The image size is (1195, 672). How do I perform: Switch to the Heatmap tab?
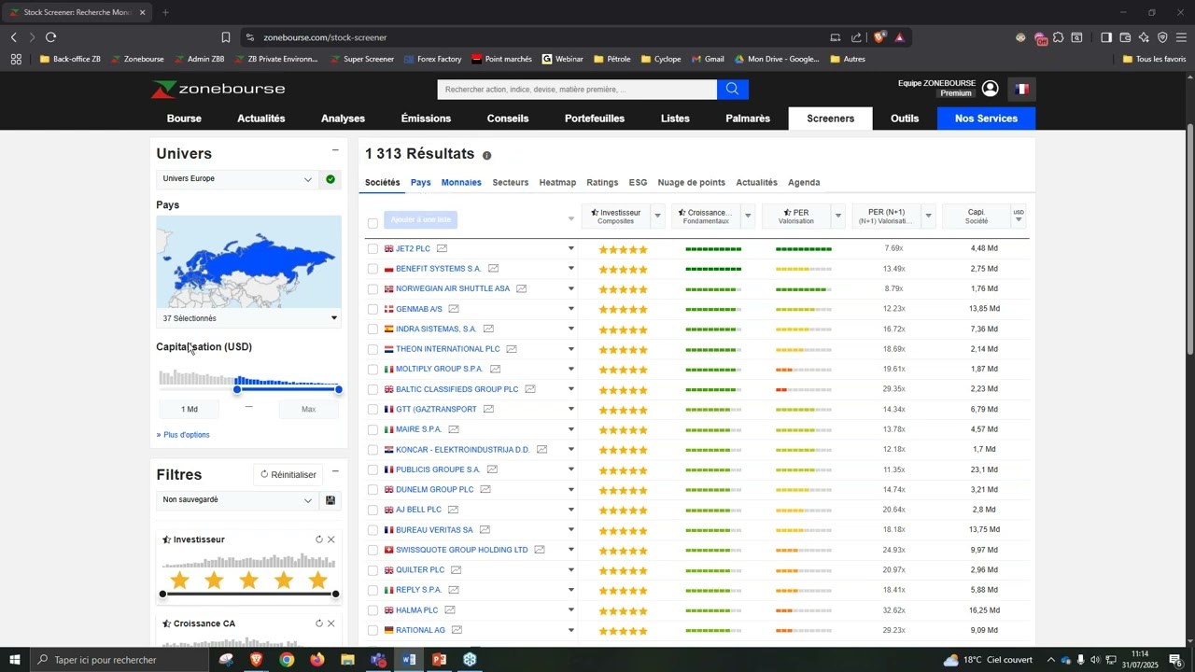point(557,183)
